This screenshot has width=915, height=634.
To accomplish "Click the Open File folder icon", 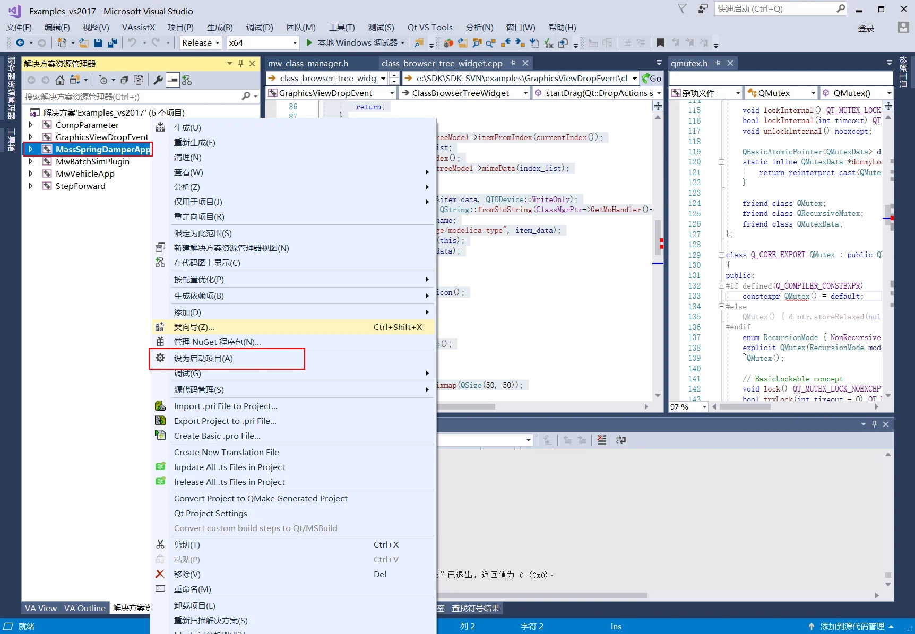I will point(84,42).
